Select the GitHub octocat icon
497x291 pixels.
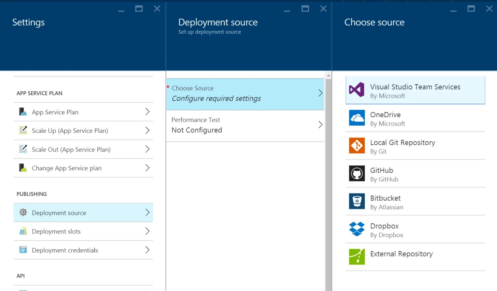coord(357,173)
